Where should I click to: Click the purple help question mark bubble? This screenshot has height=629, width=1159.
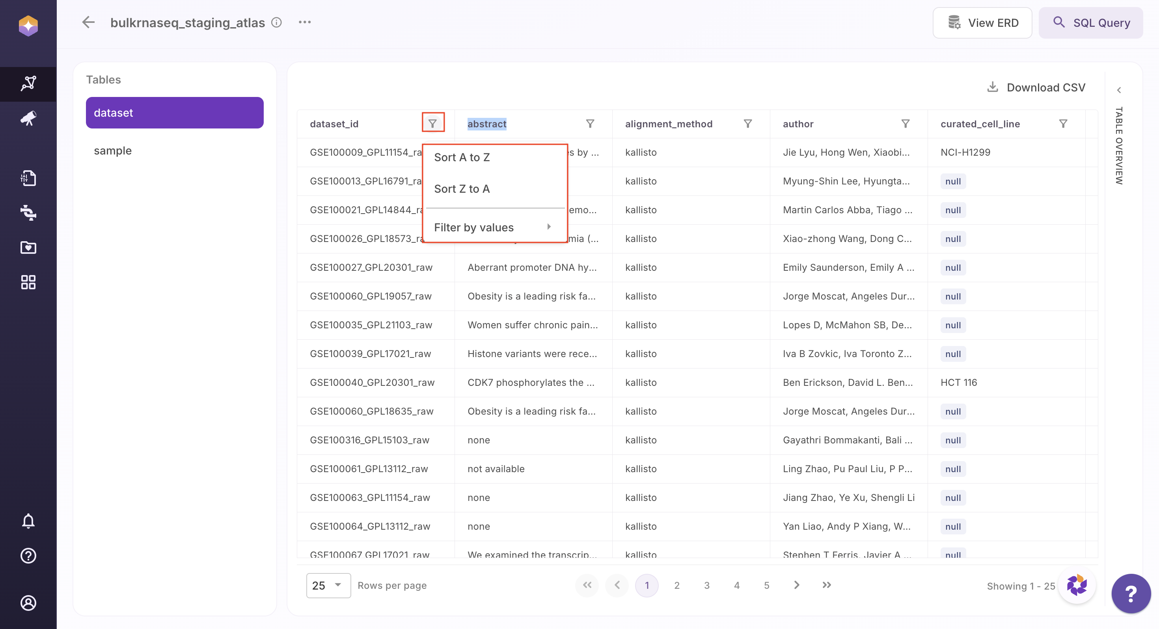[1130, 594]
